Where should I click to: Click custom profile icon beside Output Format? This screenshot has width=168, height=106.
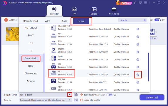point(76,95)
